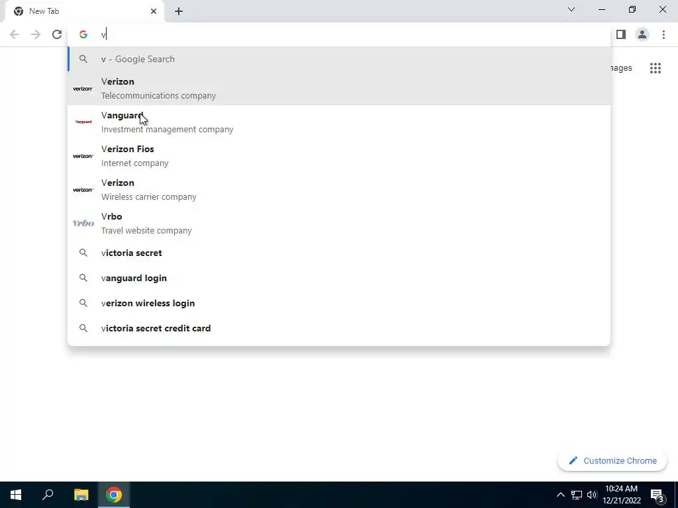678x508 pixels.
Task: Open File Explorer from taskbar
Action: 81,495
